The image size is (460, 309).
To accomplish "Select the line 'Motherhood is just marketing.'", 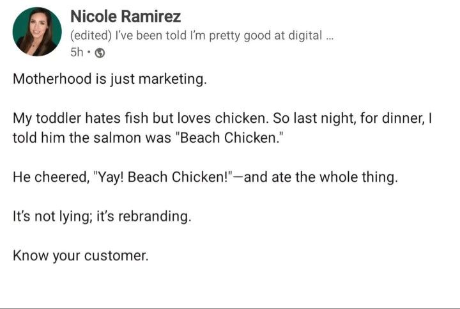I will [x=110, y=79].
